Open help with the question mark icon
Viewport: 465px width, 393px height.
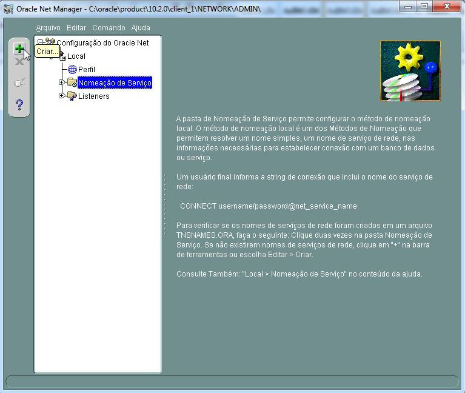pos(19,105)
